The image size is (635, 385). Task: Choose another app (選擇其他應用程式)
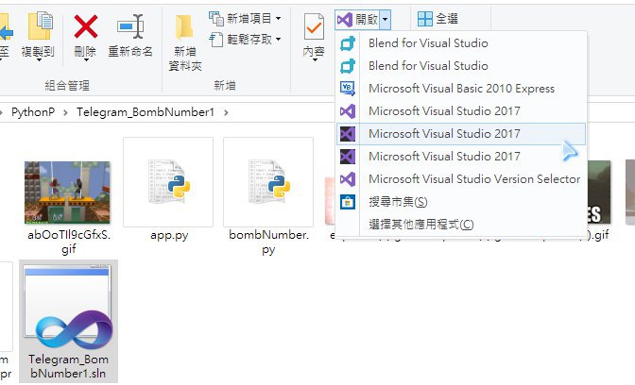click(461, 224)
